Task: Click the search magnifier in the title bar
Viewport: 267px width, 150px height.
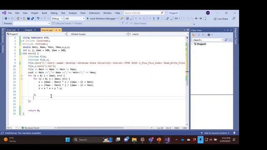Action: [162, 13]
